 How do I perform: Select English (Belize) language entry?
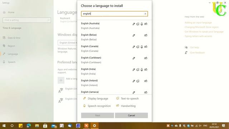point(114,37)
